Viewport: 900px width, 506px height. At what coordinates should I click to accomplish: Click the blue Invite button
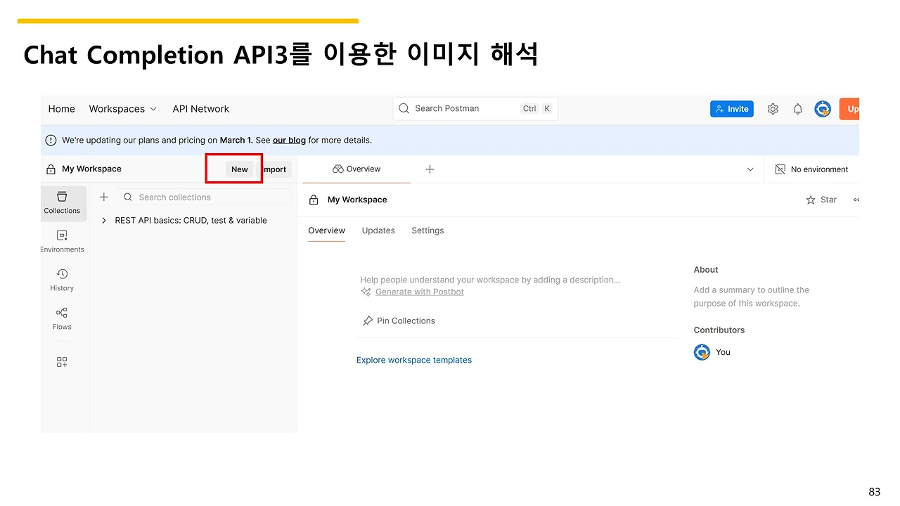(x=732, y=109)
